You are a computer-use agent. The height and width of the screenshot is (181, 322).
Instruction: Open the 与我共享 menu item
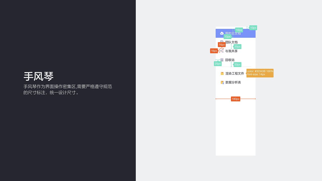(x=235, y=51)
